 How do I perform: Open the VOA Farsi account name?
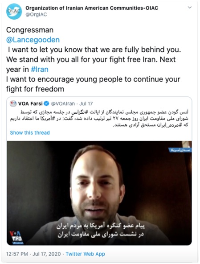point(30,103)
